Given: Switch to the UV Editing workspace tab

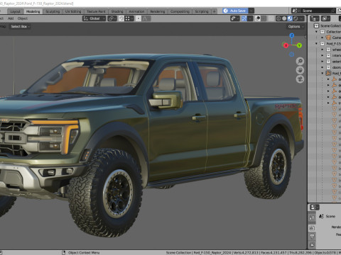Looking at the screenshot, I should 73,11.
